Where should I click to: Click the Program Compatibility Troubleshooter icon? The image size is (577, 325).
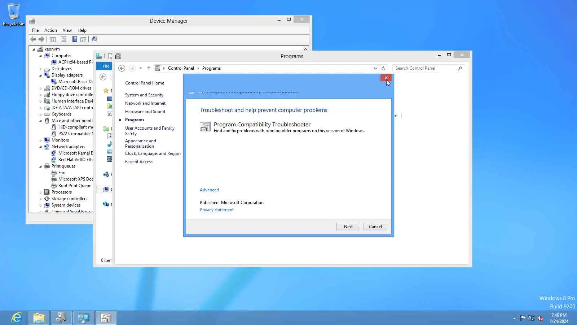[x=205, y=127]
